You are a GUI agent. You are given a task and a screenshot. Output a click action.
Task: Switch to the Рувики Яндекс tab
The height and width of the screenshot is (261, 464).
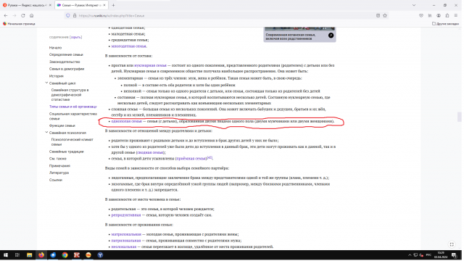tap(26, 5)
